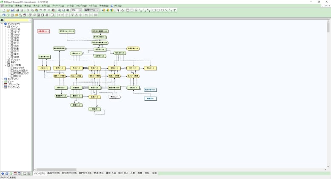Click the Undo icon in the toolbar

pos(40,10)
